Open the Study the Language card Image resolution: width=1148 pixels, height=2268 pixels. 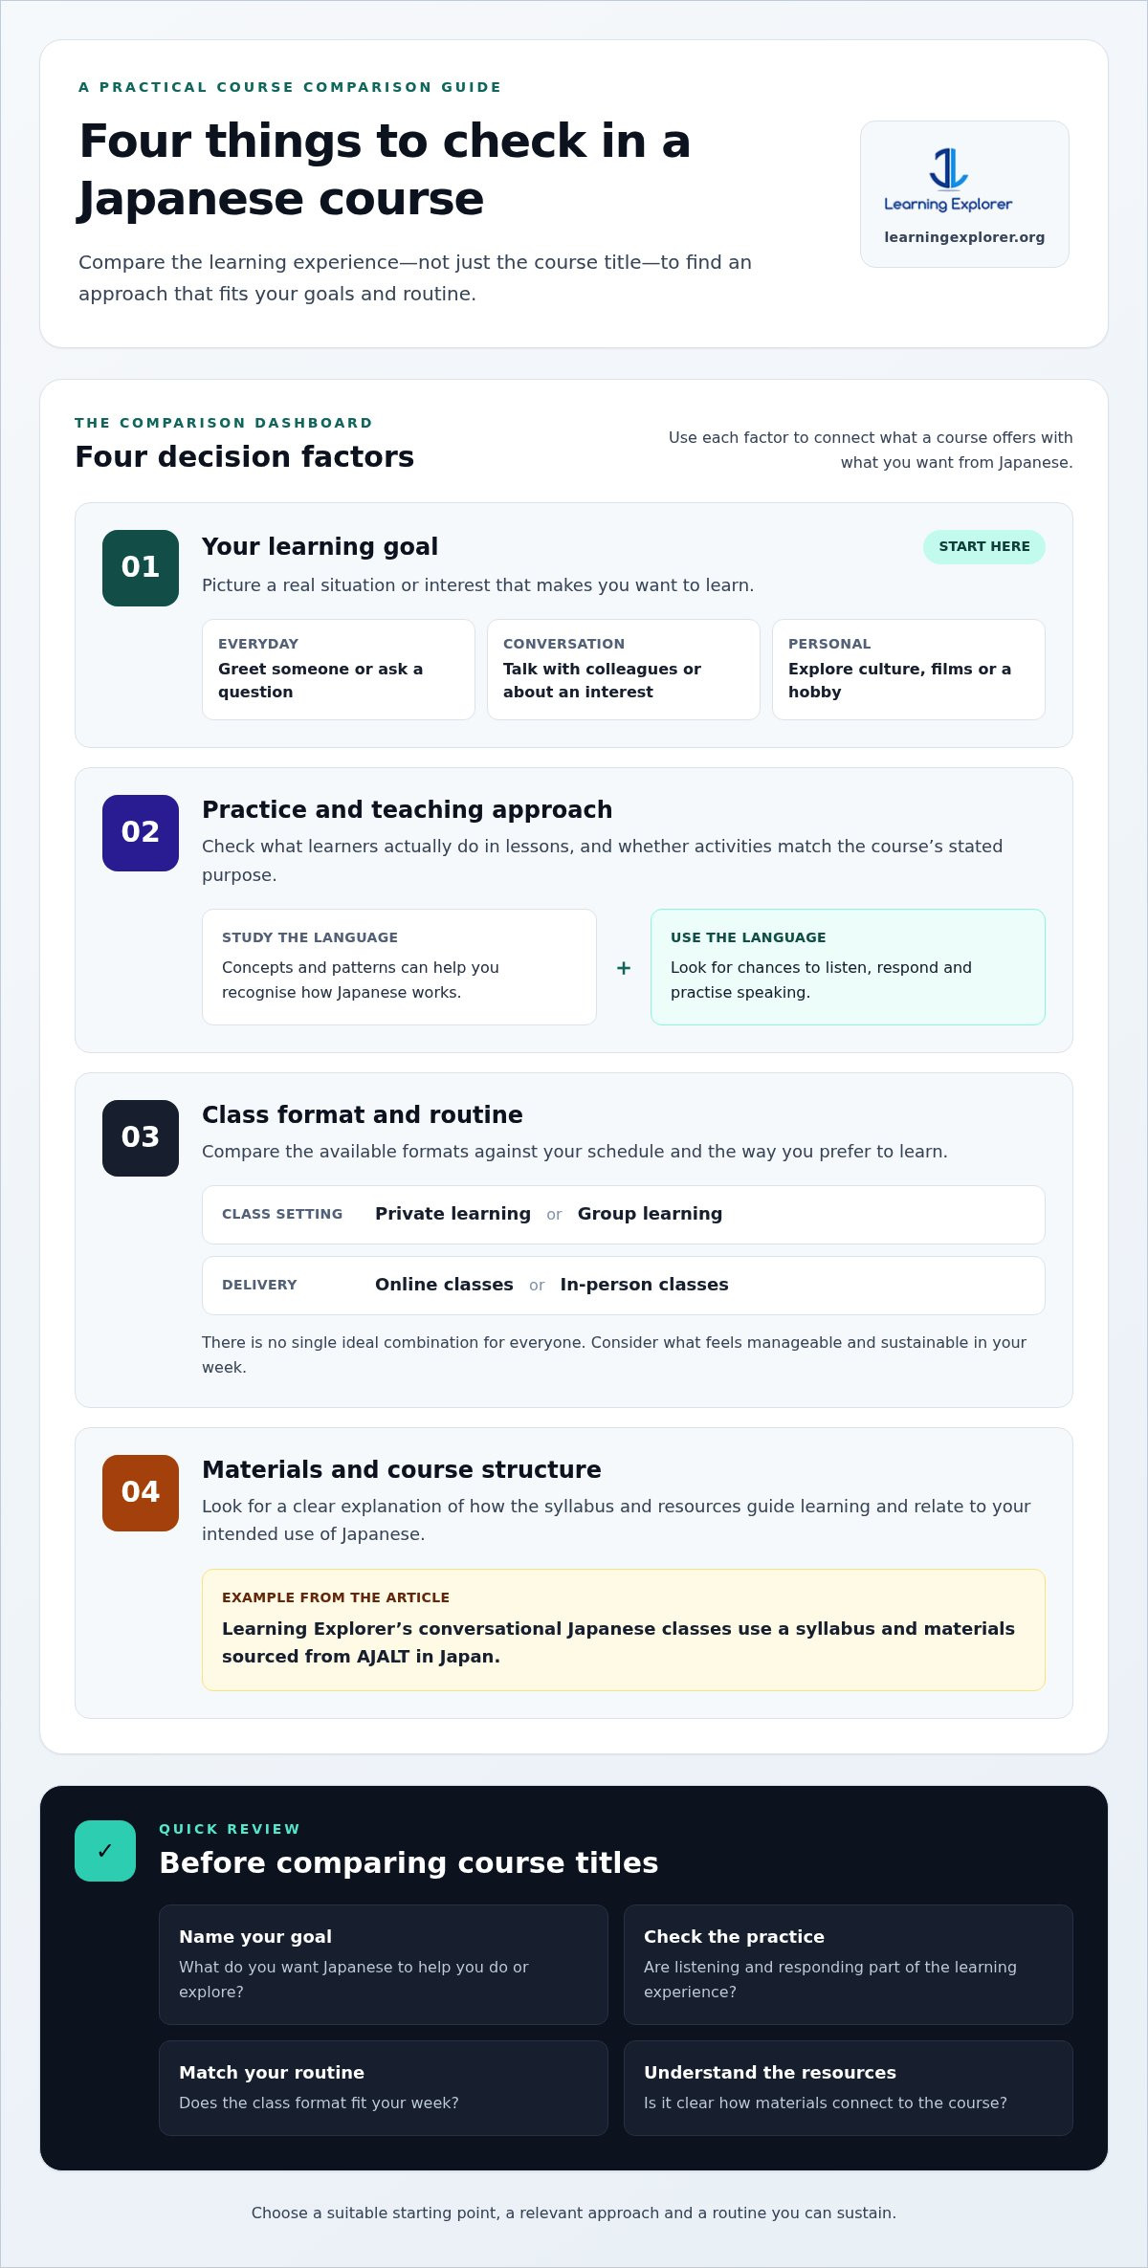click(x=399, y=967)
